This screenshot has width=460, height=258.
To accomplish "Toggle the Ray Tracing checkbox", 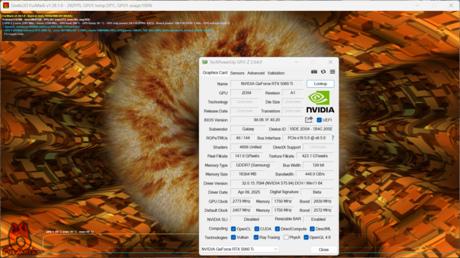I will tap(256, 237).
